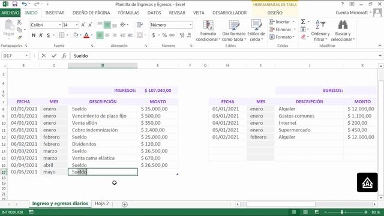The height and width of the screenshot is (216, 384).
Task: Switch to the DISEÑO DE PÁGINA tab
Action: pos(91,13)
